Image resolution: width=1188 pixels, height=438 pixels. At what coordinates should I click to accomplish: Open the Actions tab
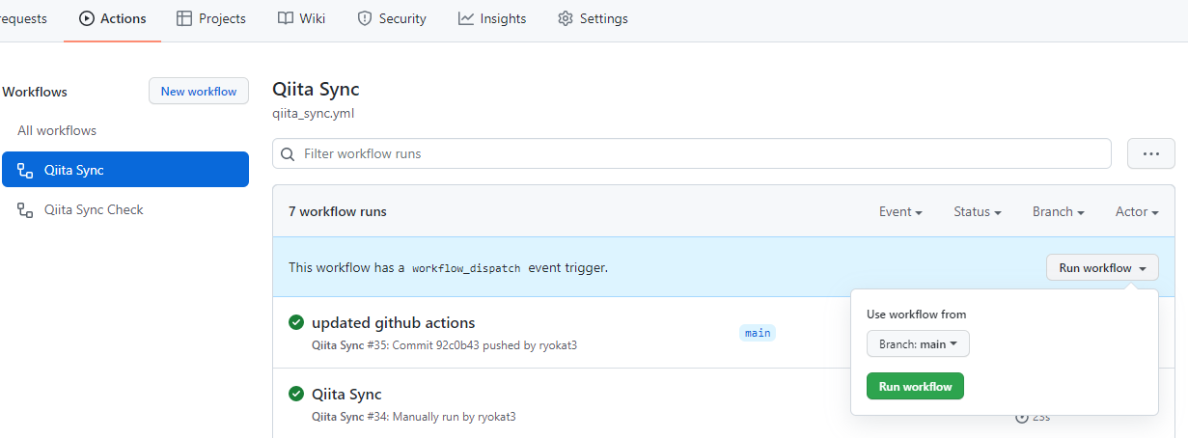[x=113, y=18]
